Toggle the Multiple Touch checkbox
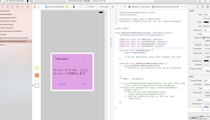Image resolution: width=210 pixels, height=120 pixels. (x=204, y=95)
